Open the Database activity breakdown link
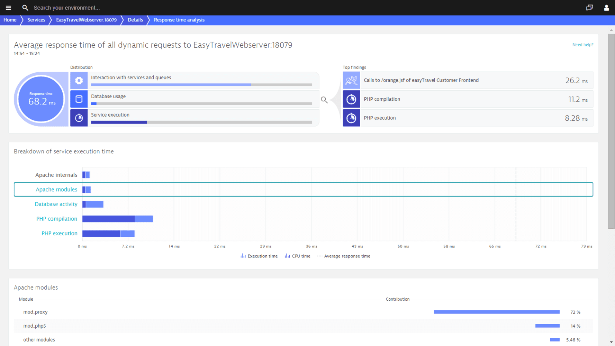The image size is (615, 346). pos(56,204)
